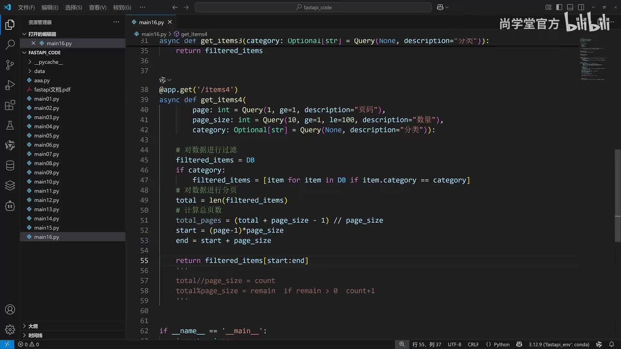This screenshot has width=621, height=349.
Task: Open the Accounts menu
Action: pos(10,309)
